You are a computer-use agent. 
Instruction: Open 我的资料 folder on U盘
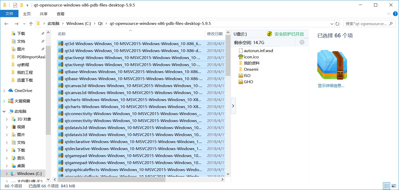click(249, 63)
